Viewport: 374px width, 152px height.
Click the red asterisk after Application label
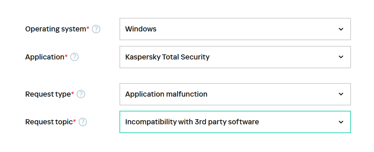(x=66, y=56)
